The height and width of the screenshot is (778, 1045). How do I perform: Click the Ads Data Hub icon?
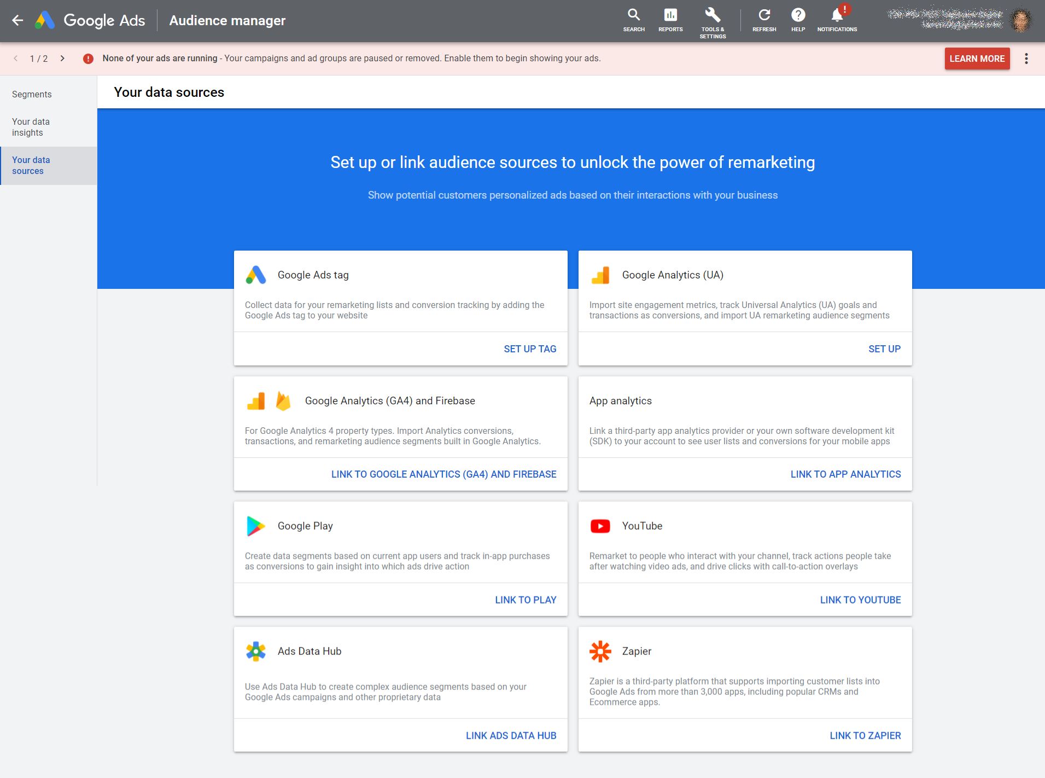point(256,651)
